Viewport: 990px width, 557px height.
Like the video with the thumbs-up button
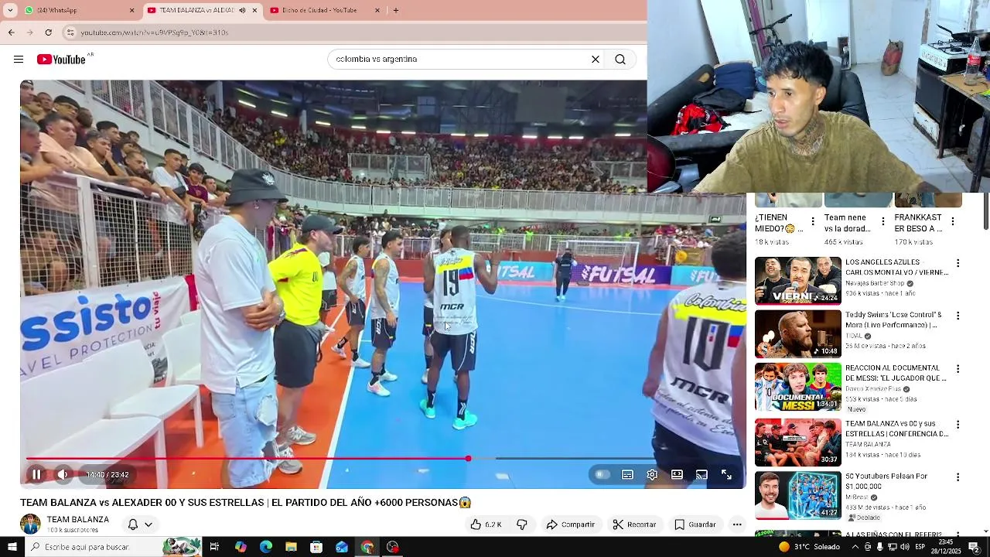486,525
